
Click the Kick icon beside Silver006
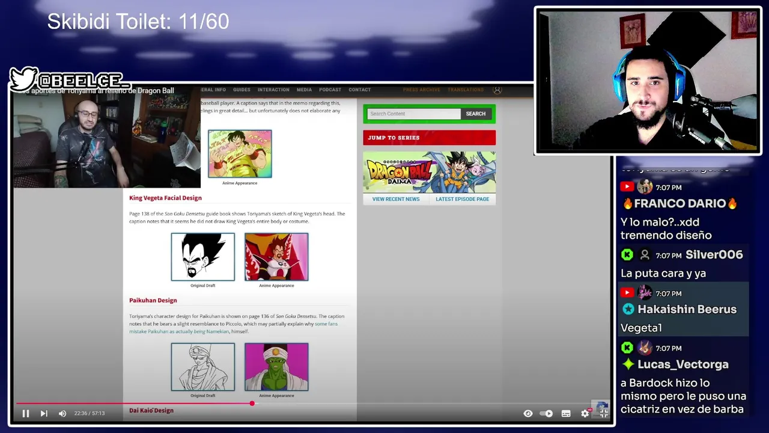point(627,255)
